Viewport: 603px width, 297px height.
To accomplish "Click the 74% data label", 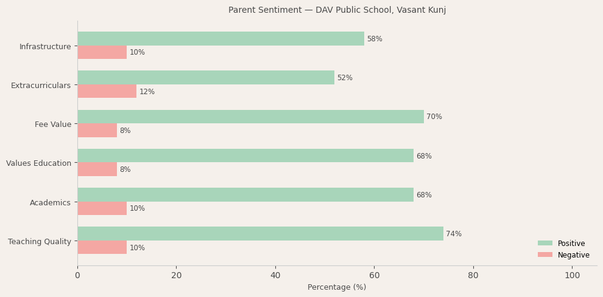I will pyautogui.click(x=454, y=234).
